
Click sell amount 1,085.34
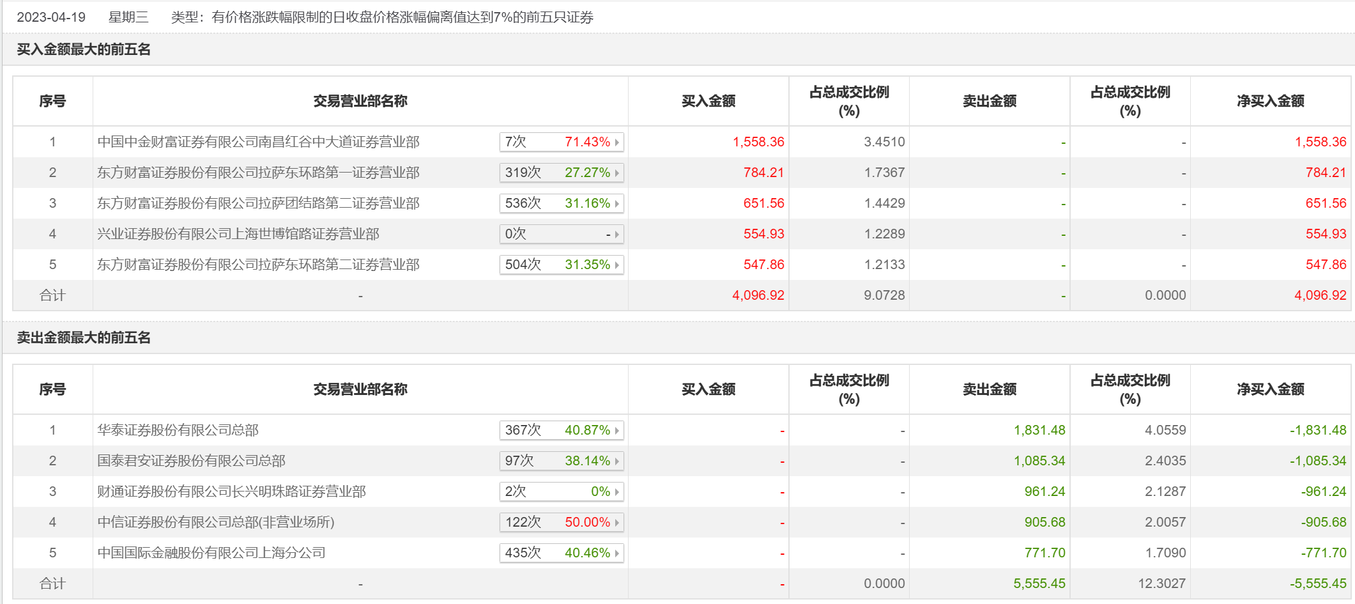click(x=1039, y=461)
